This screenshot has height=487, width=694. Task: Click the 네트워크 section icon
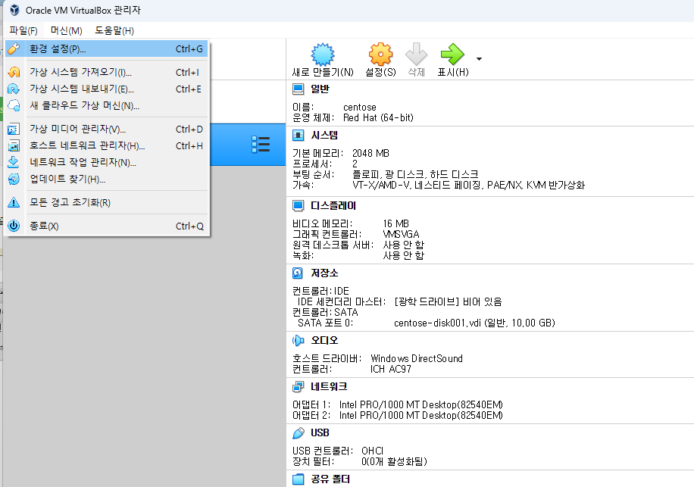pyautogui.click(x=299, y=386)
